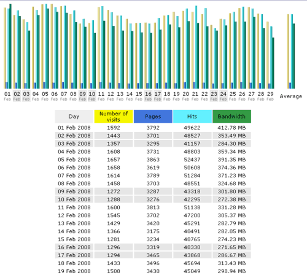Select the '05 Feb 2008' row label

coord(74,160)
